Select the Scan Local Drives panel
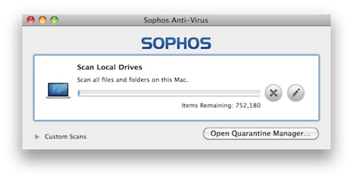353x180 pixels. click(x=176, y=88)
